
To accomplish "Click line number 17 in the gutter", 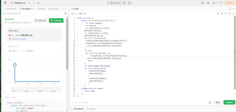I will click(74, 58).
